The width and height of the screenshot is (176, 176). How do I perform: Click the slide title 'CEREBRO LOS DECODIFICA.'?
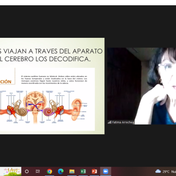47,59
